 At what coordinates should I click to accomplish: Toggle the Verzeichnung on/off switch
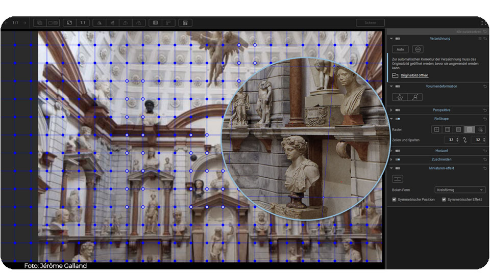point(398,39)
